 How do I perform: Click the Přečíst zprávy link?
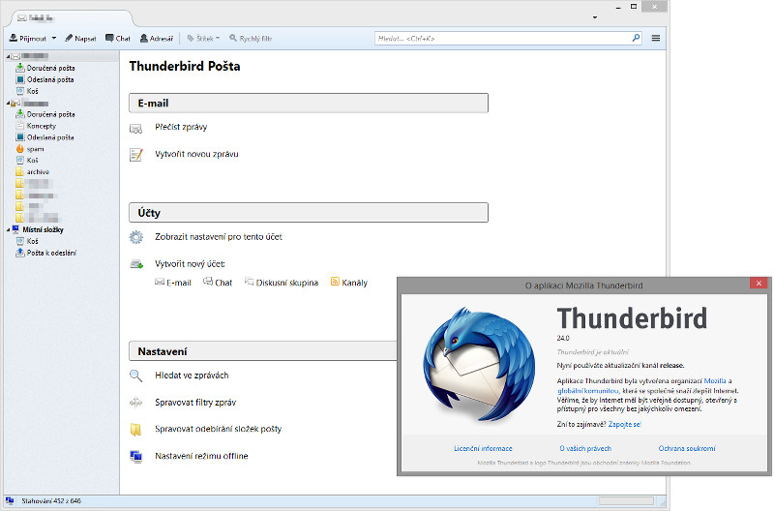tap(181, 127)
